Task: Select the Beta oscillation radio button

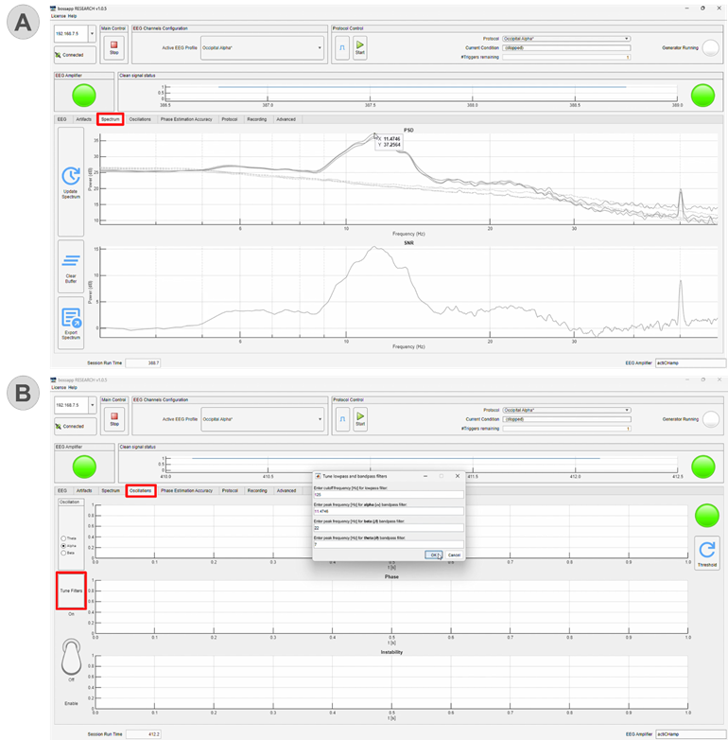Action: [x=62, y=553]
